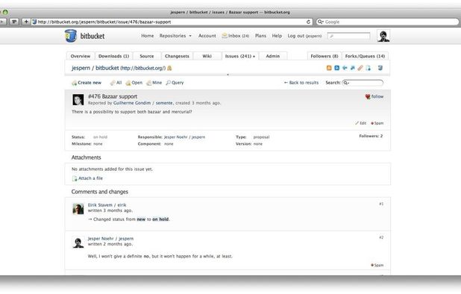461x294 pixels.
Task: Click the Inbox envelope icon
Action: point(225,36)
